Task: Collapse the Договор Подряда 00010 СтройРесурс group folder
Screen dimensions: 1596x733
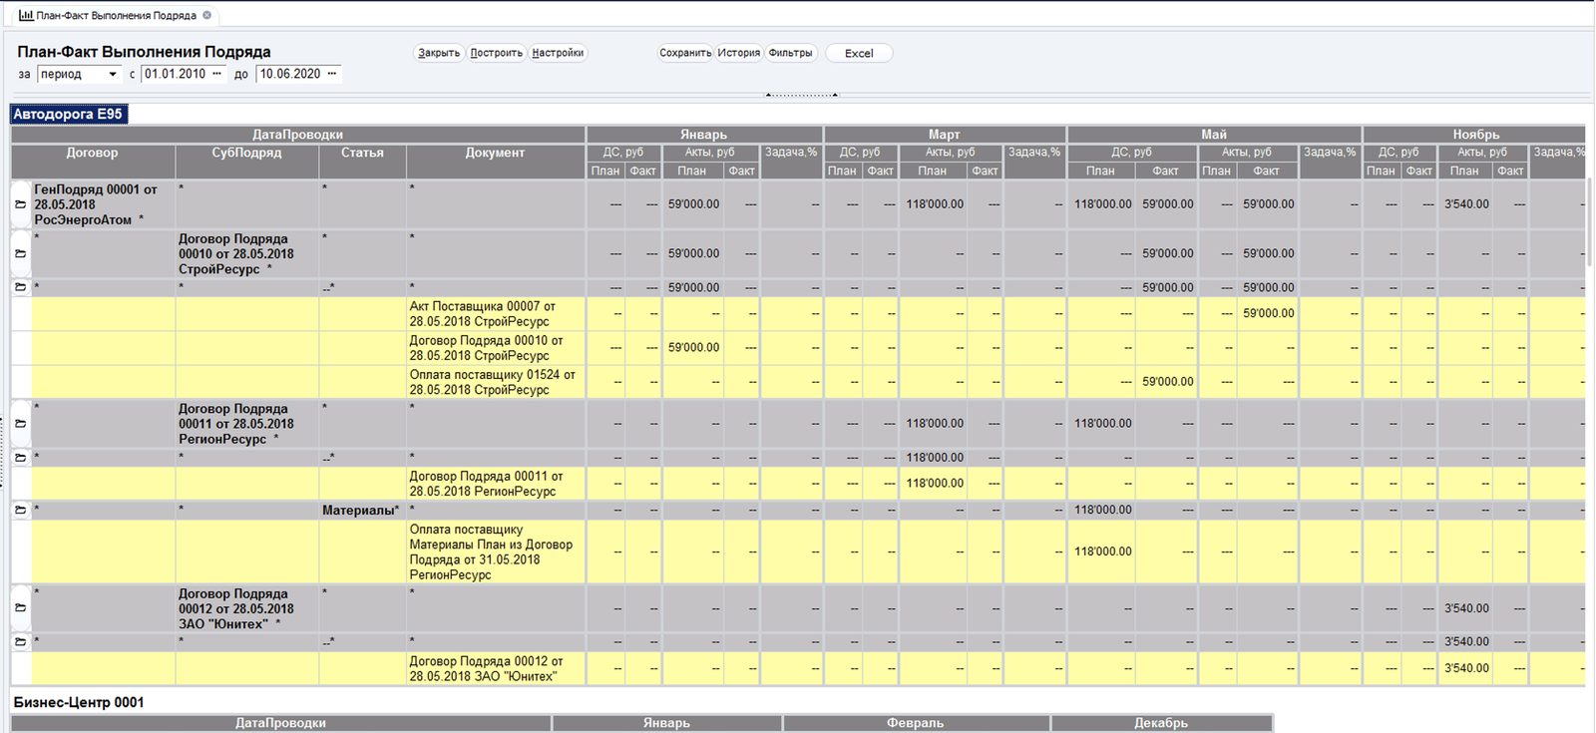Action: (20, 253)
